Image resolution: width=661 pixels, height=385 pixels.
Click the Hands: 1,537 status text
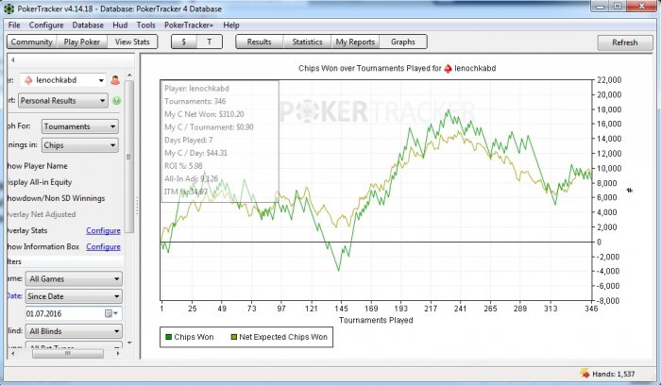614,374
